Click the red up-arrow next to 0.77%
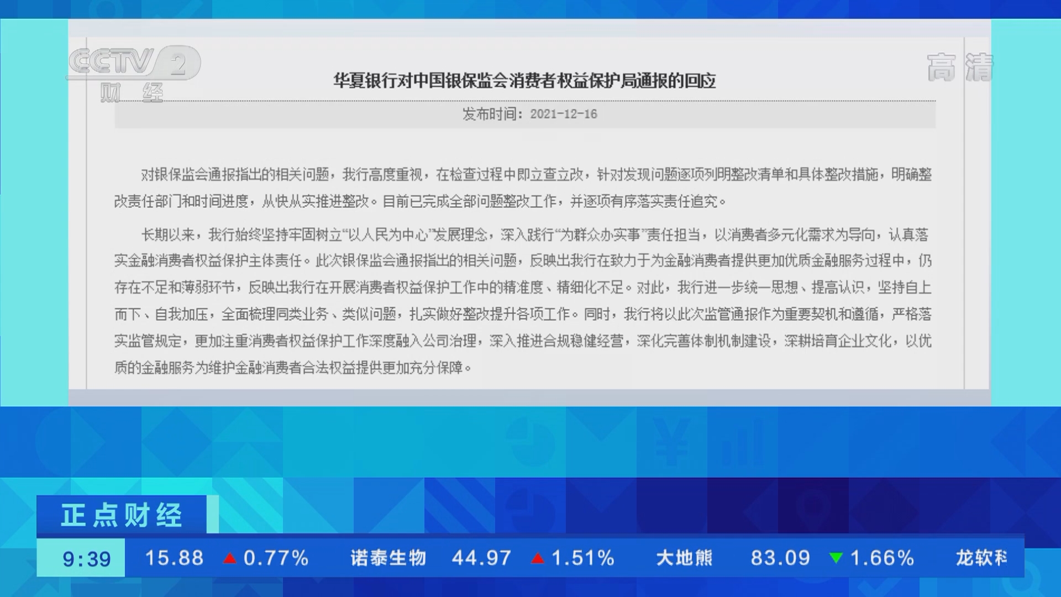 [231, 558]
